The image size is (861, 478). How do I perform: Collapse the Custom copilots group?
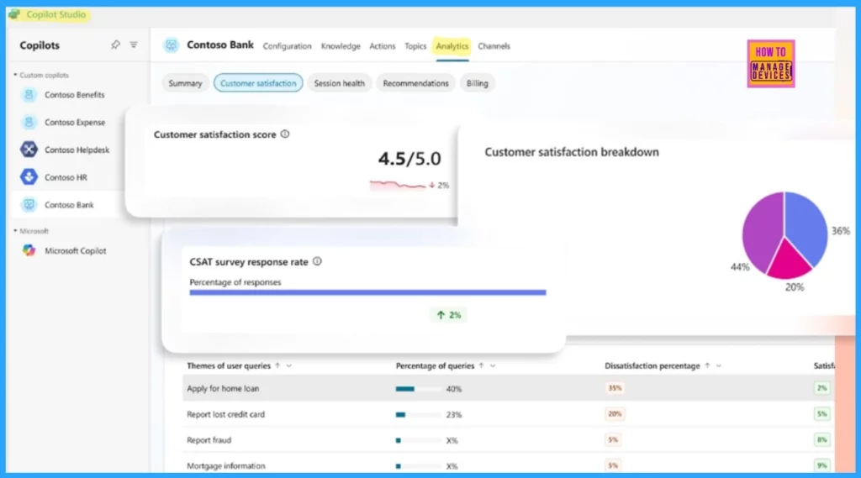click(x=15, y=75)
